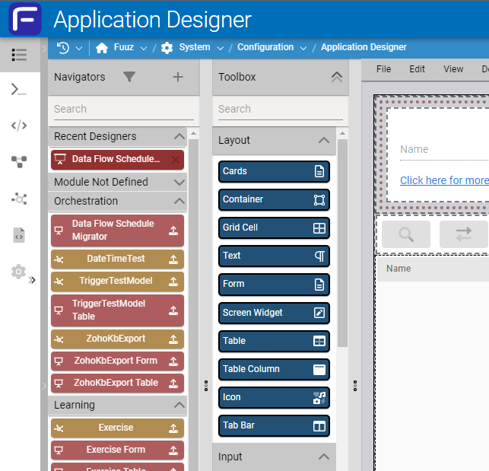Image resolution: width=489 pixels, height=471 pixels.
Task: Open the history clock breadcrumb icon
Action: 64,47
